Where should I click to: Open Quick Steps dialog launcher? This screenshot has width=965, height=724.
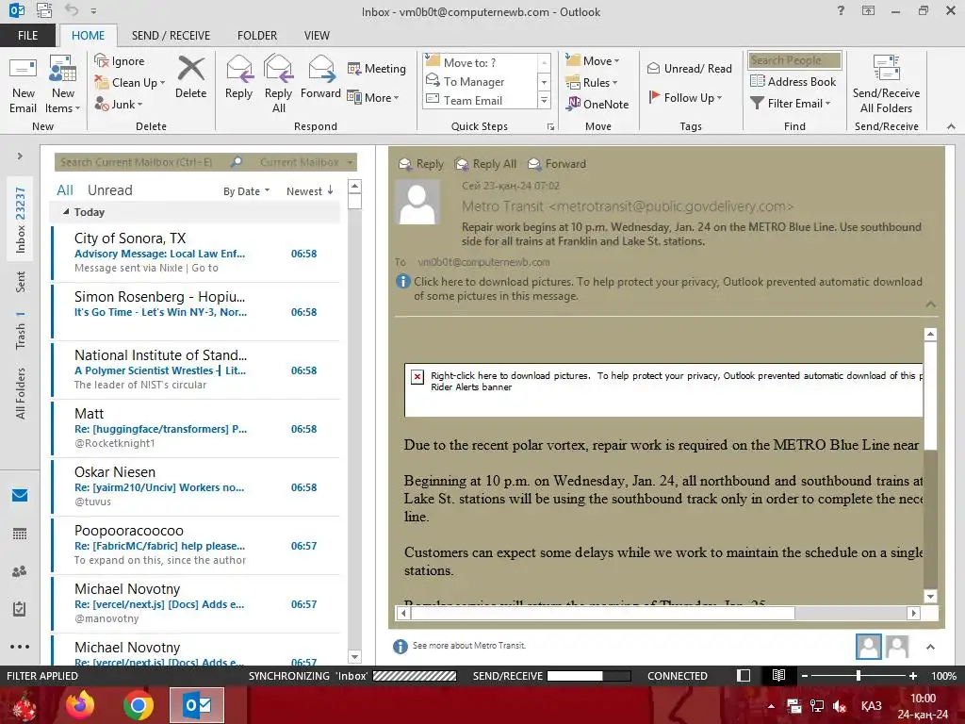pos(550,126)
